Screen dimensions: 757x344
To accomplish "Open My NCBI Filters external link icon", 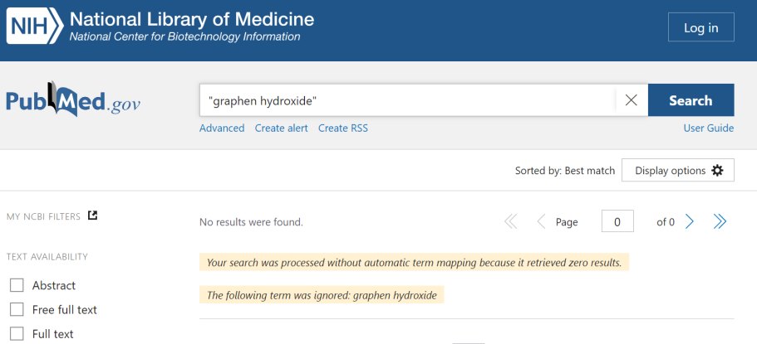I will pos(93,216).
